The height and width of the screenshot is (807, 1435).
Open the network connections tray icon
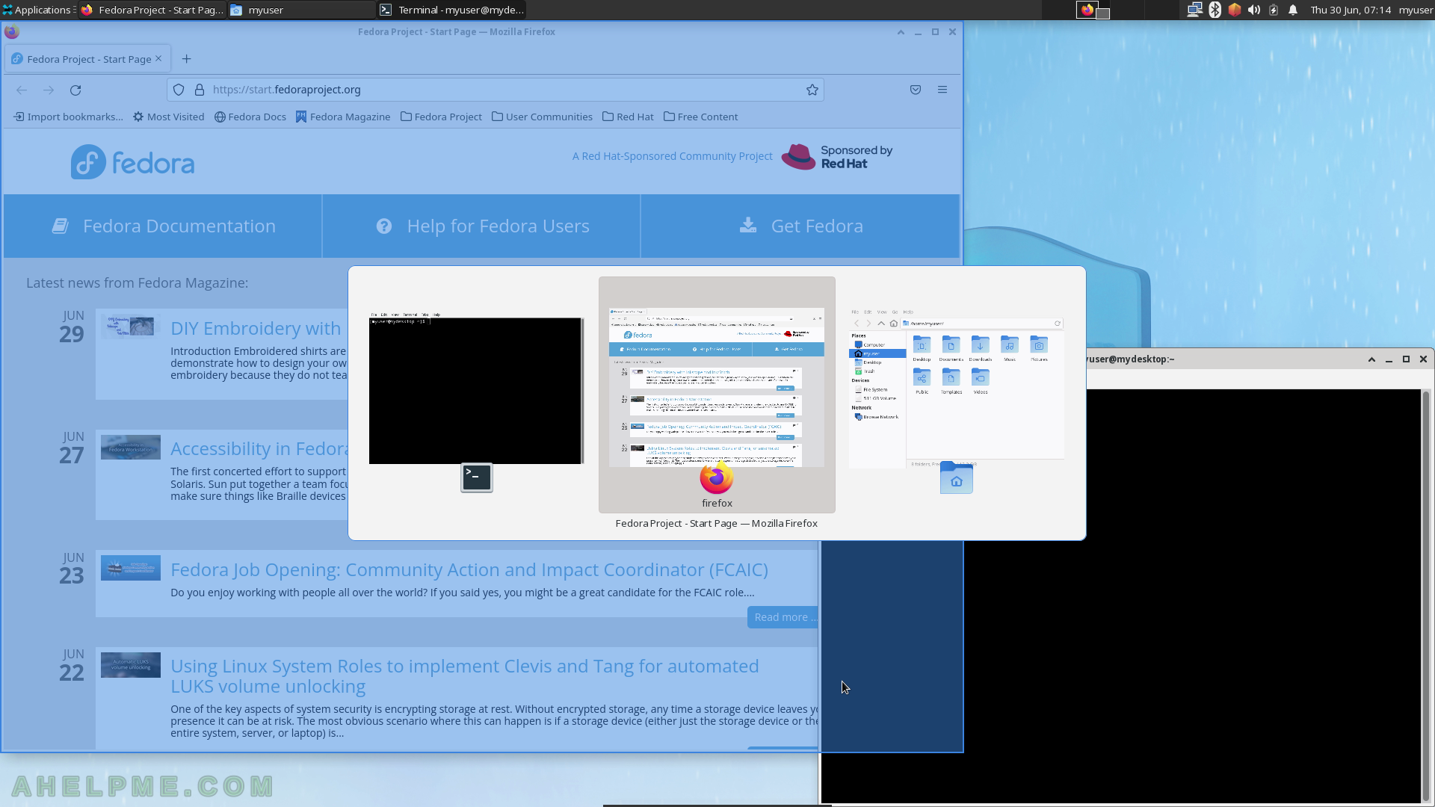click(1194, 10)
